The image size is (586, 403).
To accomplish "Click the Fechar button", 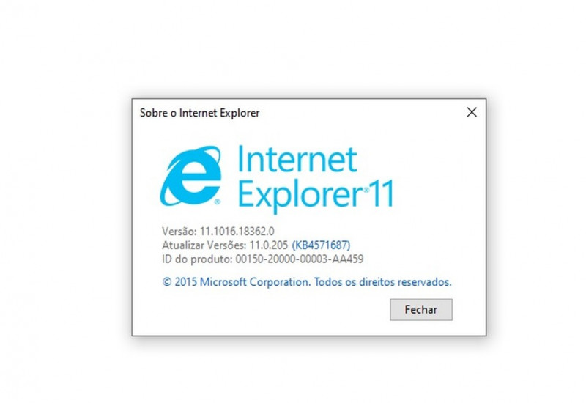I will pyautogui.click(x=420, y=309).
